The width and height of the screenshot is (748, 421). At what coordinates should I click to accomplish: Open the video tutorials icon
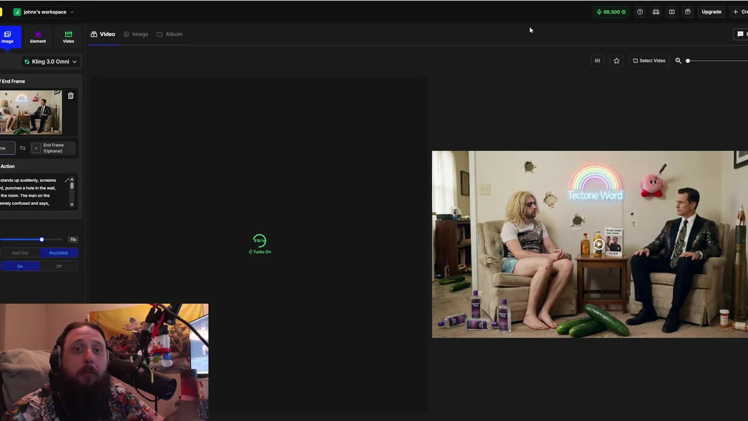[x=671, y=12]
